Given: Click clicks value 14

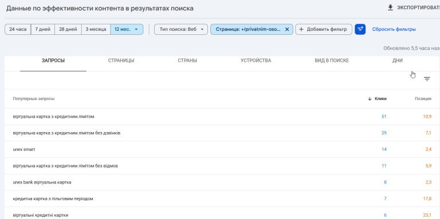Looking at the screenshot, I should pyautogui.click(x=384, y=149).
